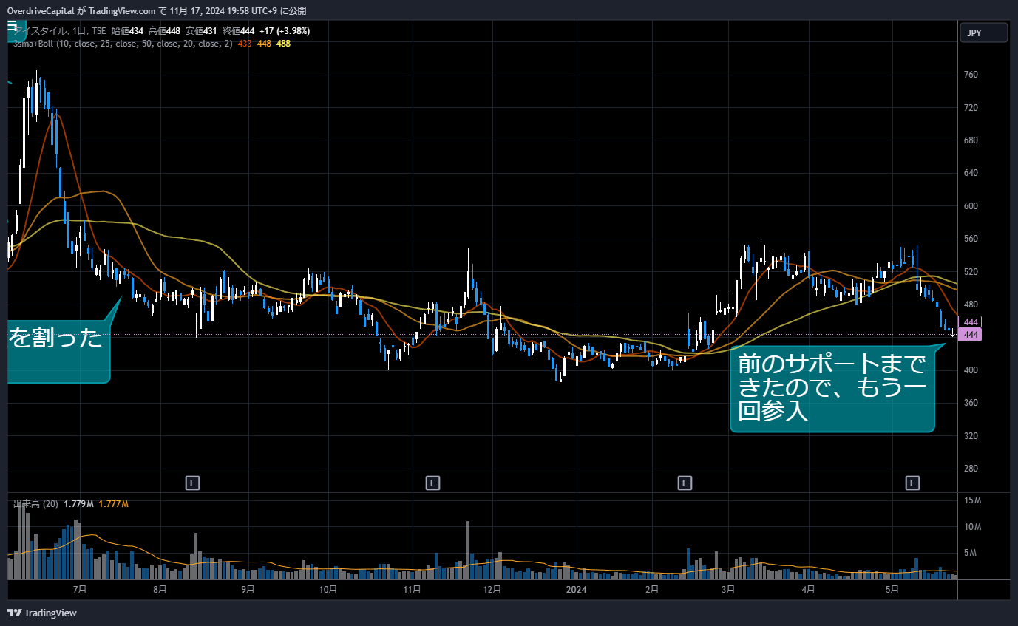Click the August earnings 'E' marker

(192, 483)
